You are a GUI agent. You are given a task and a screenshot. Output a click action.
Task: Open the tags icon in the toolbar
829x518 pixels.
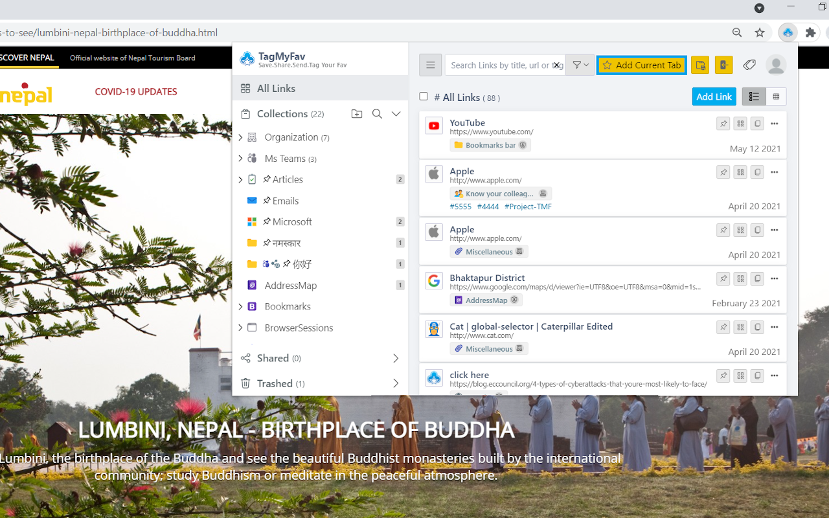click(x=749, y=65)
